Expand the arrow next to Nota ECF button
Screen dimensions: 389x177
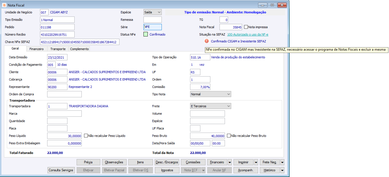point(204,170)
